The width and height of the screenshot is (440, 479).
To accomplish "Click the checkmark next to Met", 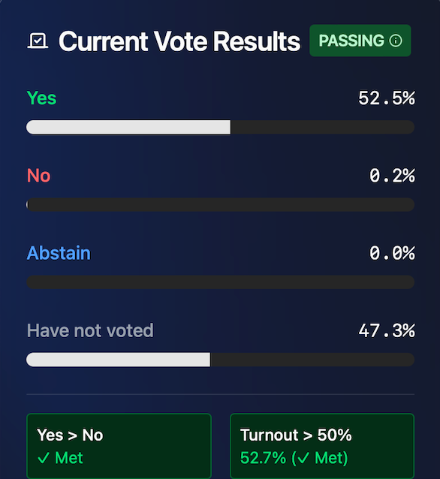I will (x=44, y=458).
